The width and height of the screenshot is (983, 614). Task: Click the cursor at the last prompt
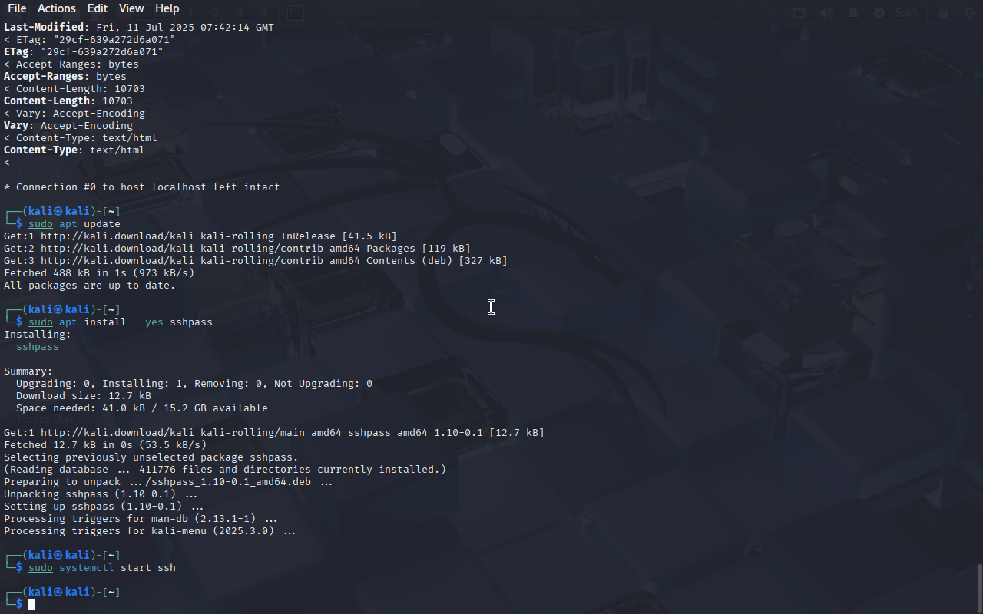31,605
